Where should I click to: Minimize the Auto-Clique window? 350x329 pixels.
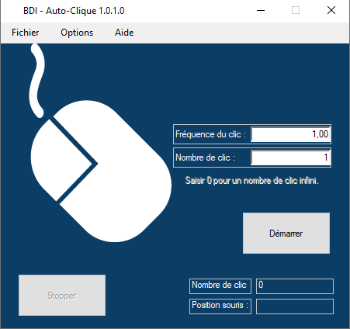point(261,11)
